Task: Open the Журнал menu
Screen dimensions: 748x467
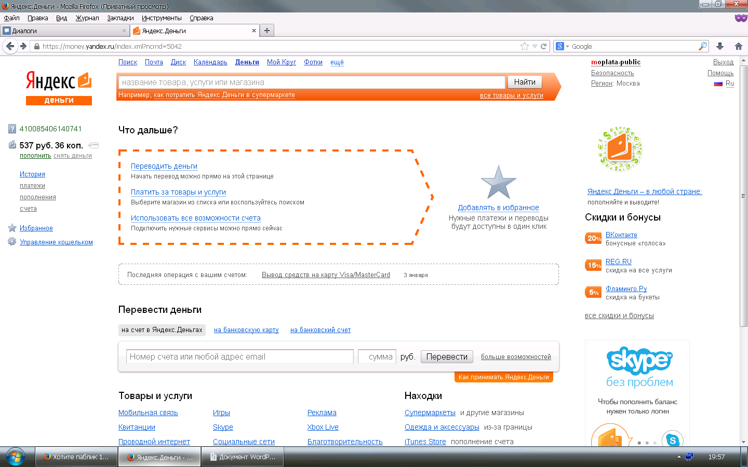Action: click(87, 18)
